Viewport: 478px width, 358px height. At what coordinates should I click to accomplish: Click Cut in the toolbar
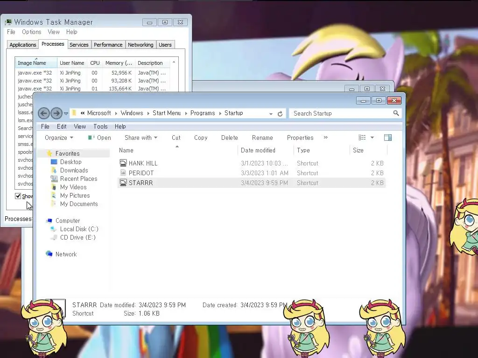(176, 138)
